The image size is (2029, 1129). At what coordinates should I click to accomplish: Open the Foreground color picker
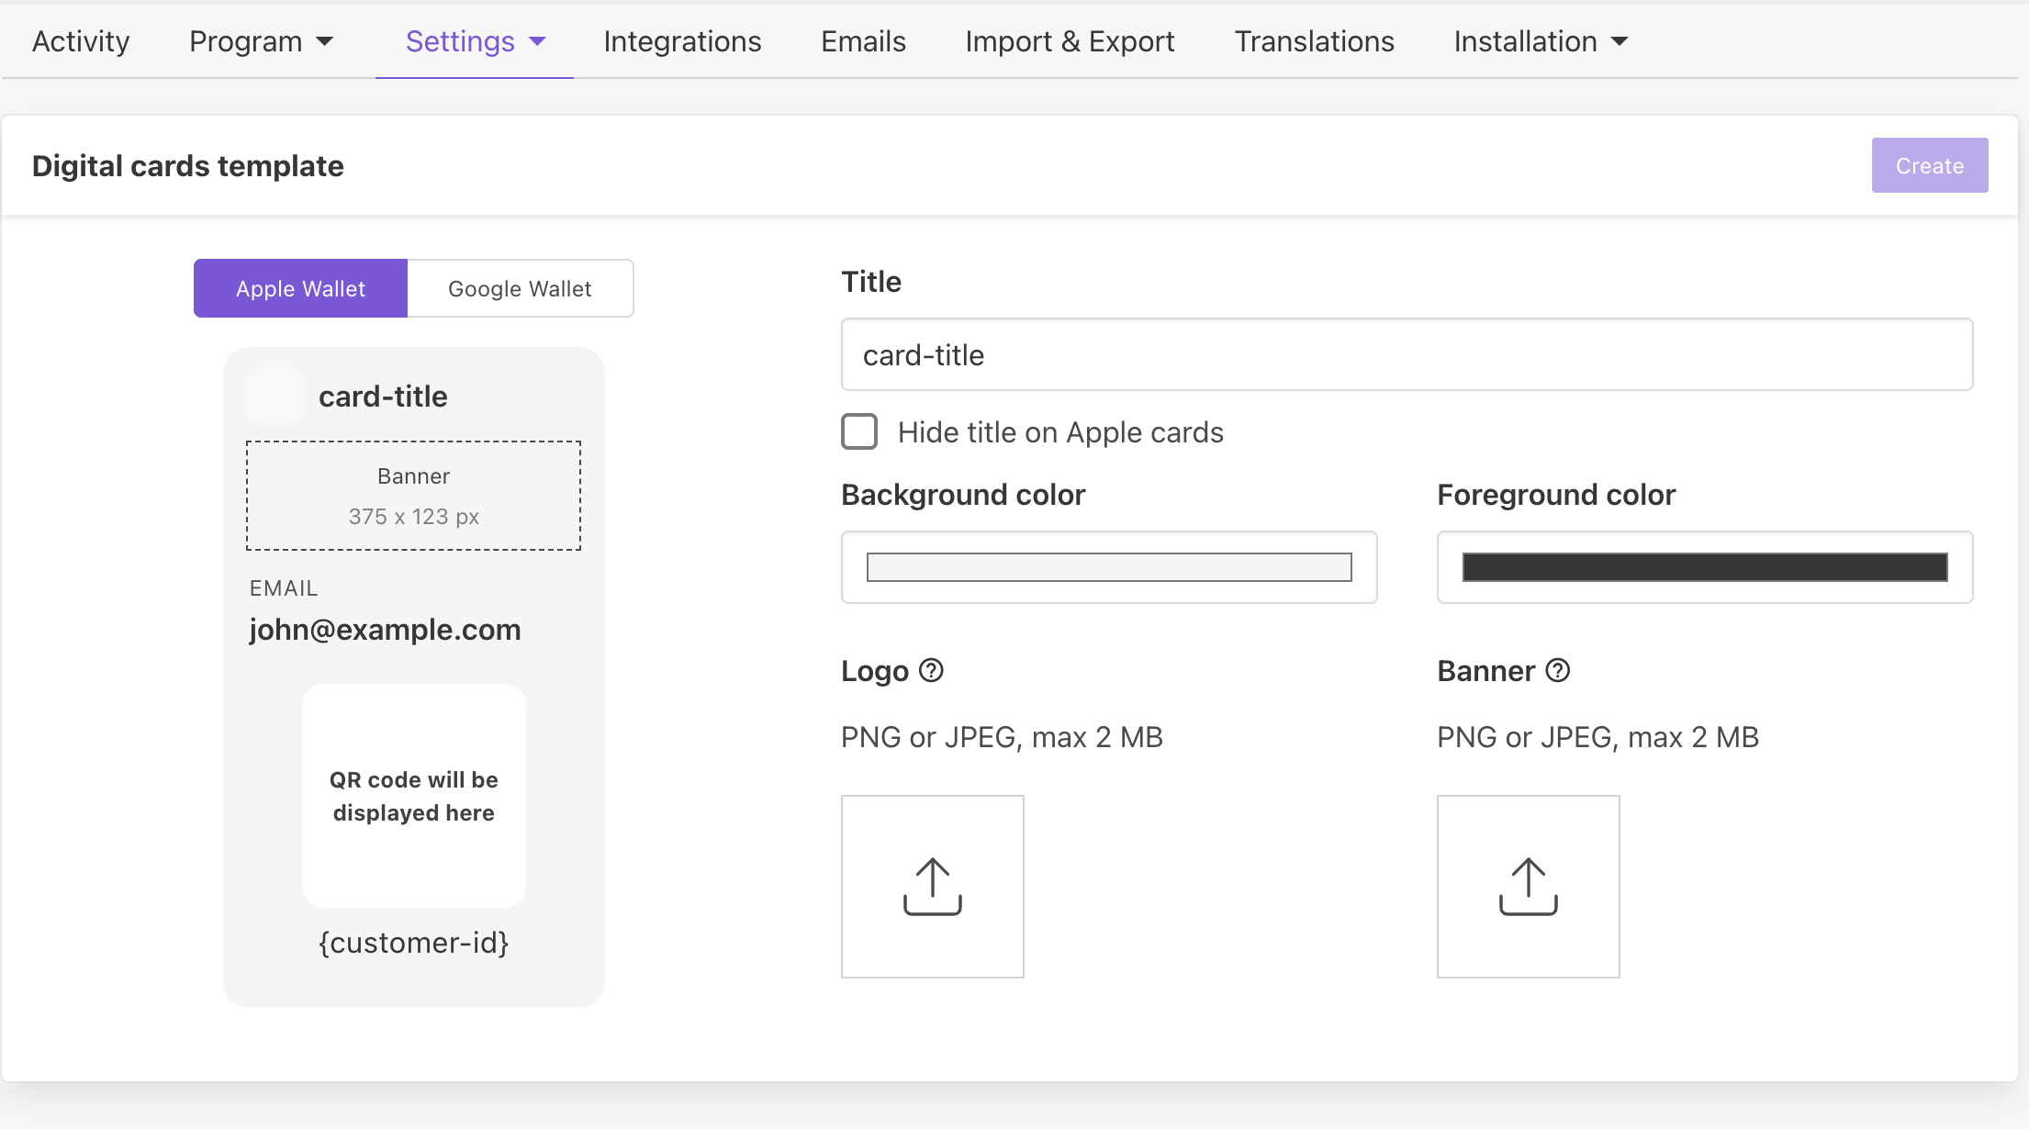(x=1705, y=567)
